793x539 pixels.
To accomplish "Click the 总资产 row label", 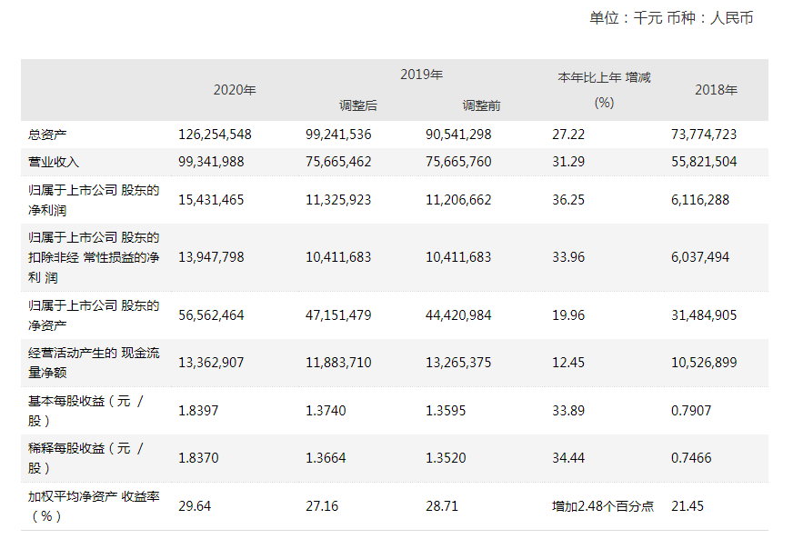I will click(48, 134).
